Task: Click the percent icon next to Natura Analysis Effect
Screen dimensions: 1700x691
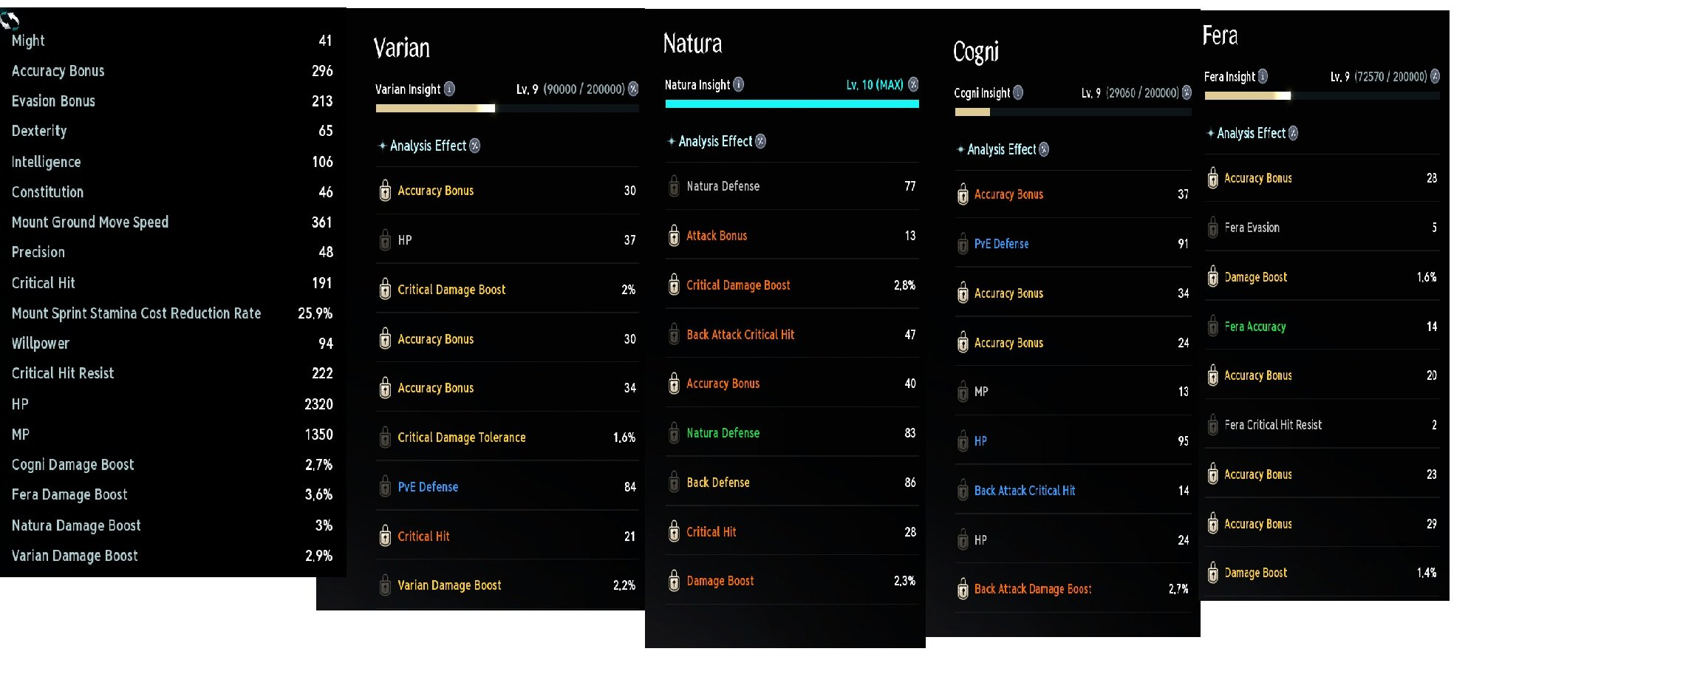Action: (x=761, y=141)
